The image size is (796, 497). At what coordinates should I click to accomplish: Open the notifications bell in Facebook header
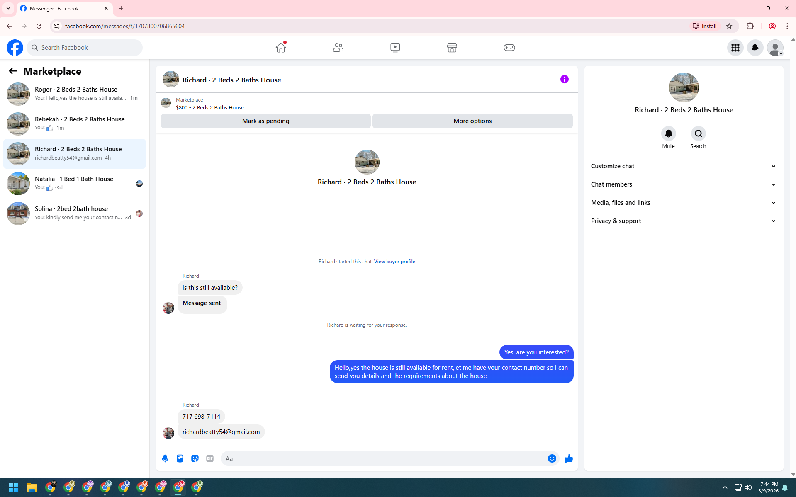pos(755,48)
